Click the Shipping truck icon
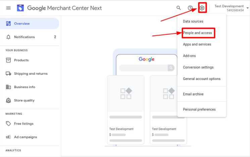 point(8,74)
